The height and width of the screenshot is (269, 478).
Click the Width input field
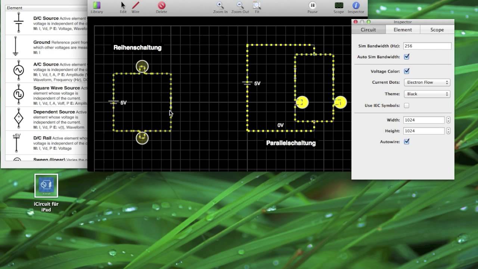pos(424,120)
